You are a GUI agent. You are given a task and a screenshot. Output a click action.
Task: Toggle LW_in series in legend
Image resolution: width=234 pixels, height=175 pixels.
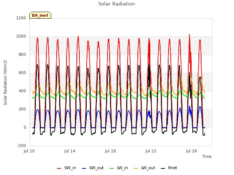pyautogui.click(x=119, y=168)
